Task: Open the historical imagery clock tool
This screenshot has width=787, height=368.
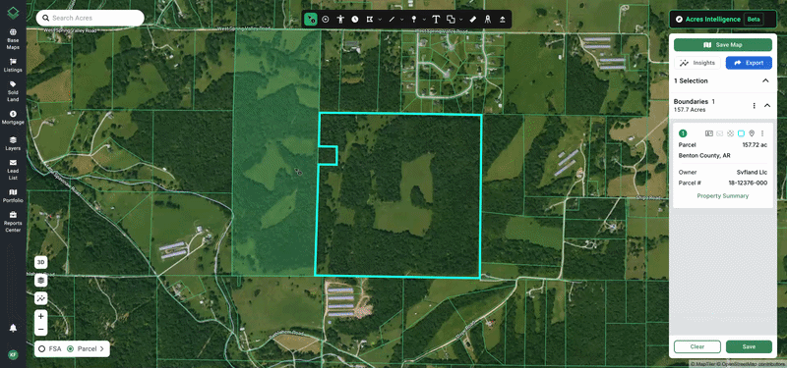Action: pos(355,19)
